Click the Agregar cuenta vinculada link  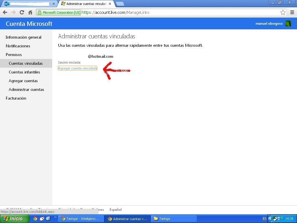click(x=77, y=68)
